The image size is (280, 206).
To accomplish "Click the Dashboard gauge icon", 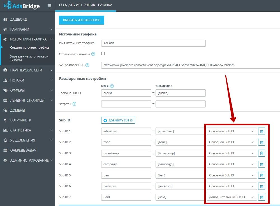I will click(x=5, y=19).
